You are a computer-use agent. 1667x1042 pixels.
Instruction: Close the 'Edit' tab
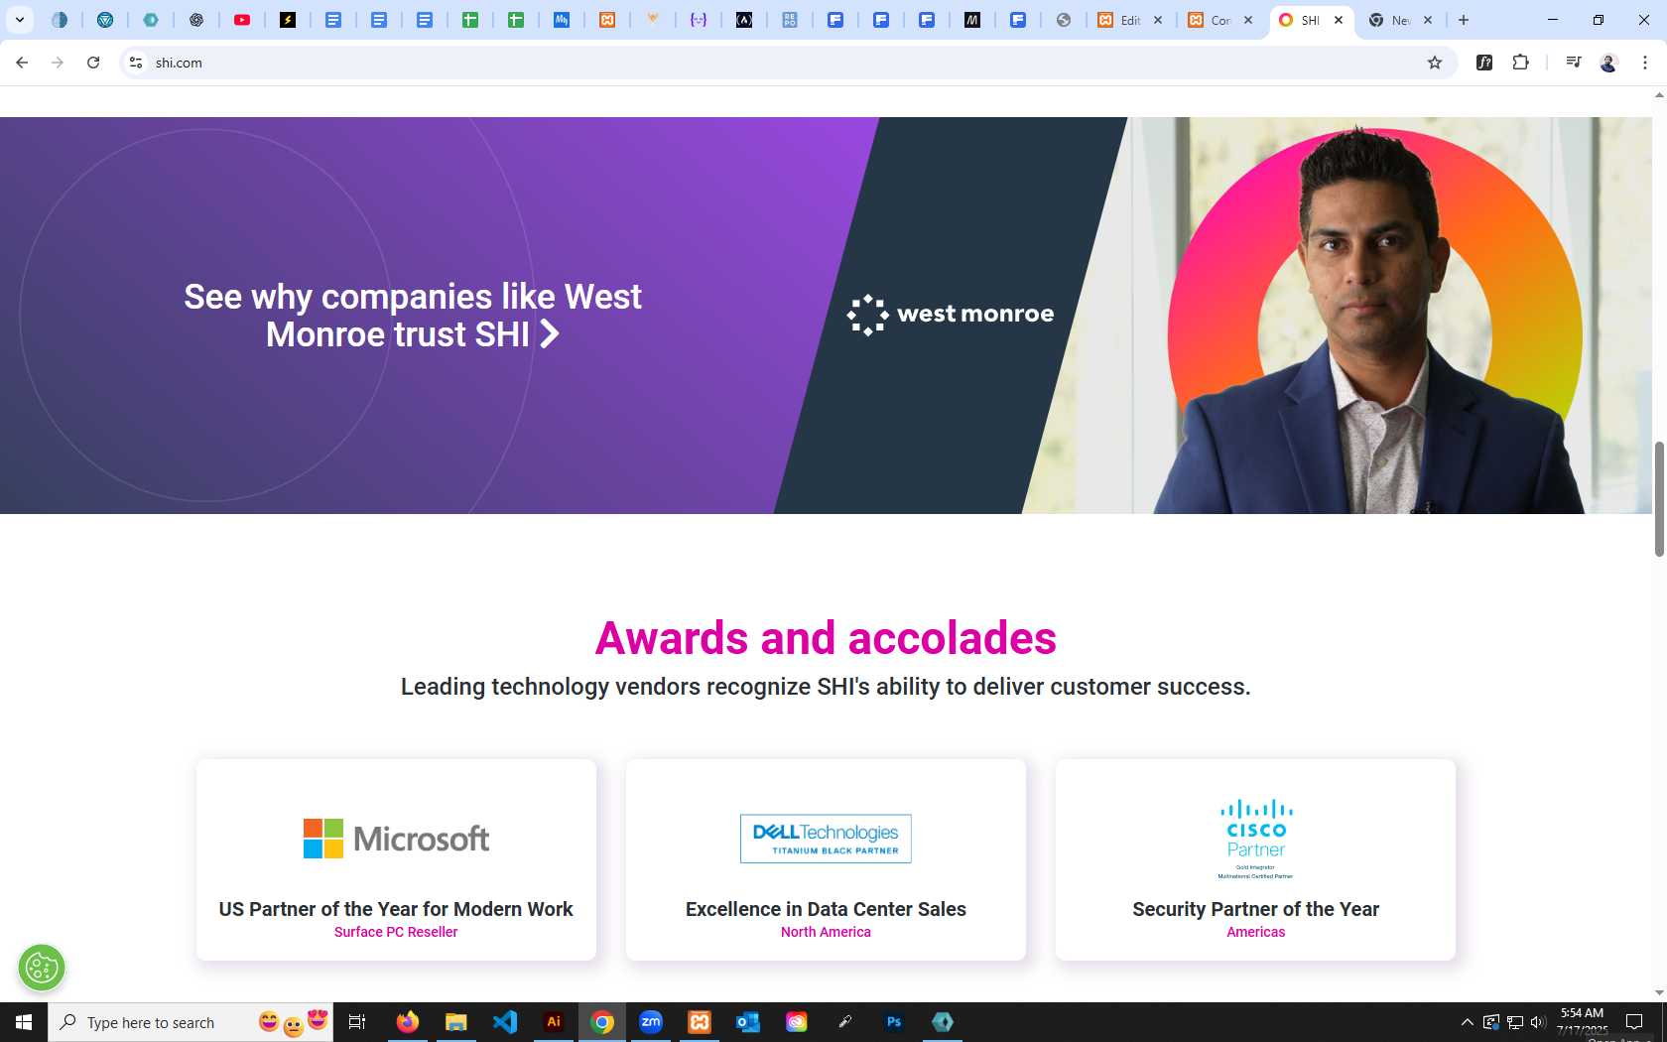pos(1158,20)
